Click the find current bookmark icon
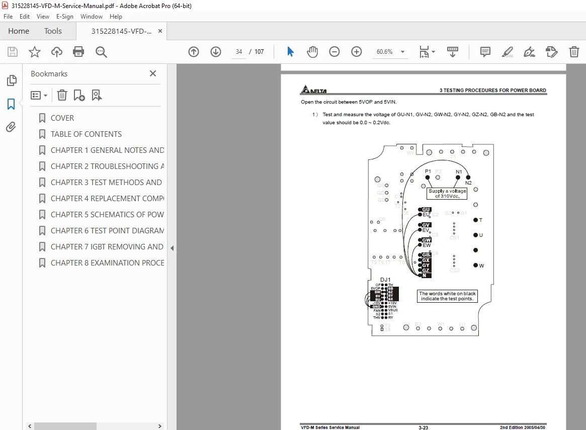This screenshot has height=430, width=586. coord(97,95)
